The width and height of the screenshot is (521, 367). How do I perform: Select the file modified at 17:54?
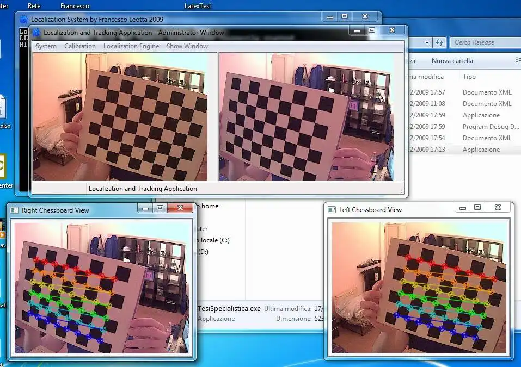click(x=464, y=138)
